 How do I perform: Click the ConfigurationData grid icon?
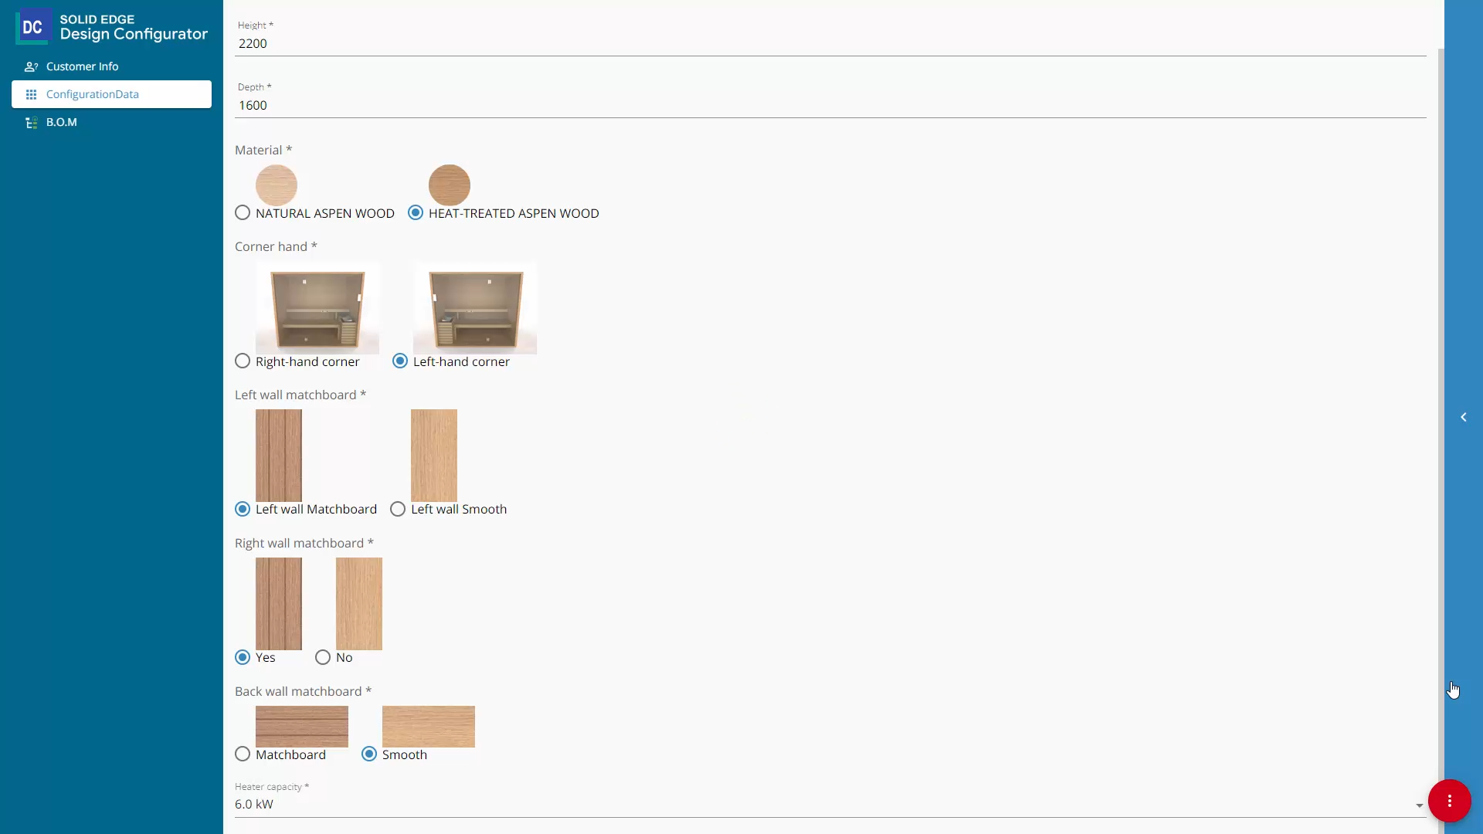(x=31, y=94)
